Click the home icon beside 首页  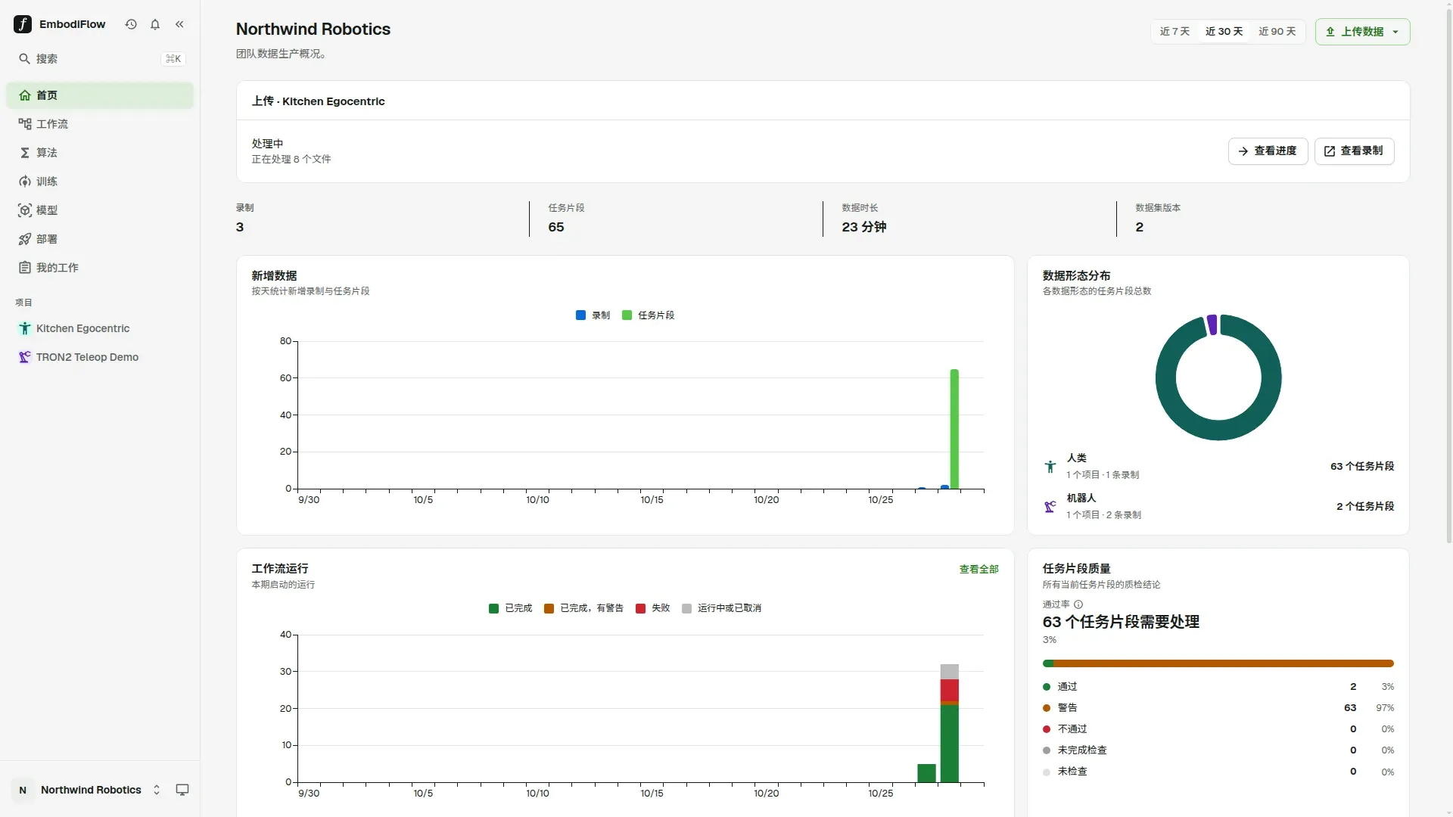pyautogui.click(x=25, y=95)
